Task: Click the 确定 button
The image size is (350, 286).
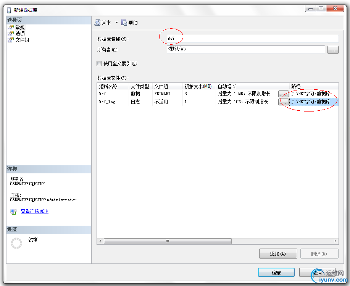Action: 276,273
